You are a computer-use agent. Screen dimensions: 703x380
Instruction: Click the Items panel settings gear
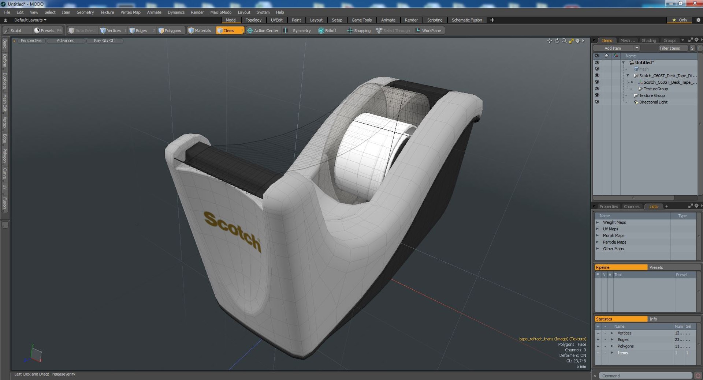point(696,40)
